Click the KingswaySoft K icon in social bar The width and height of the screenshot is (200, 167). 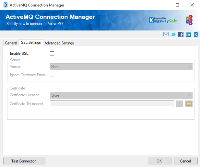(x=196, y=34)
